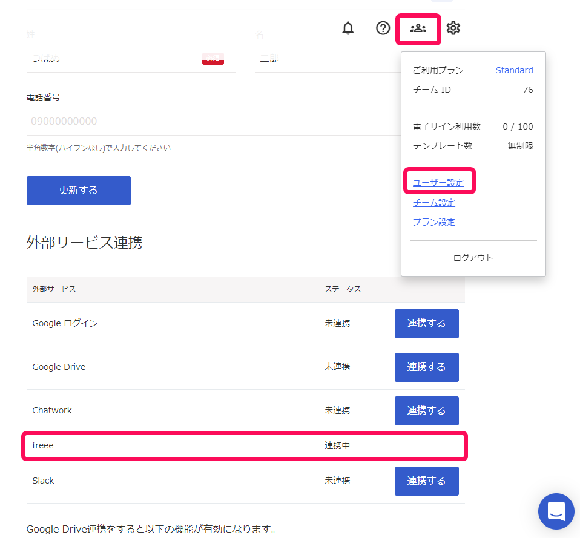Open the chat support bubble
580x538 pixels.
[x=556, y=511]
